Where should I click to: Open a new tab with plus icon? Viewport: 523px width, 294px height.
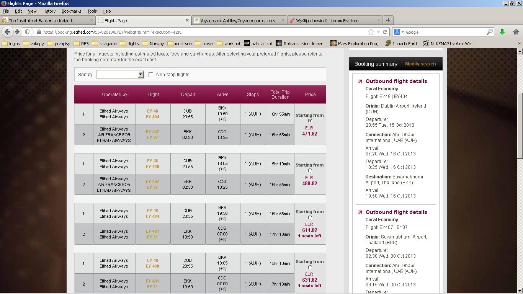click(388, 20)
